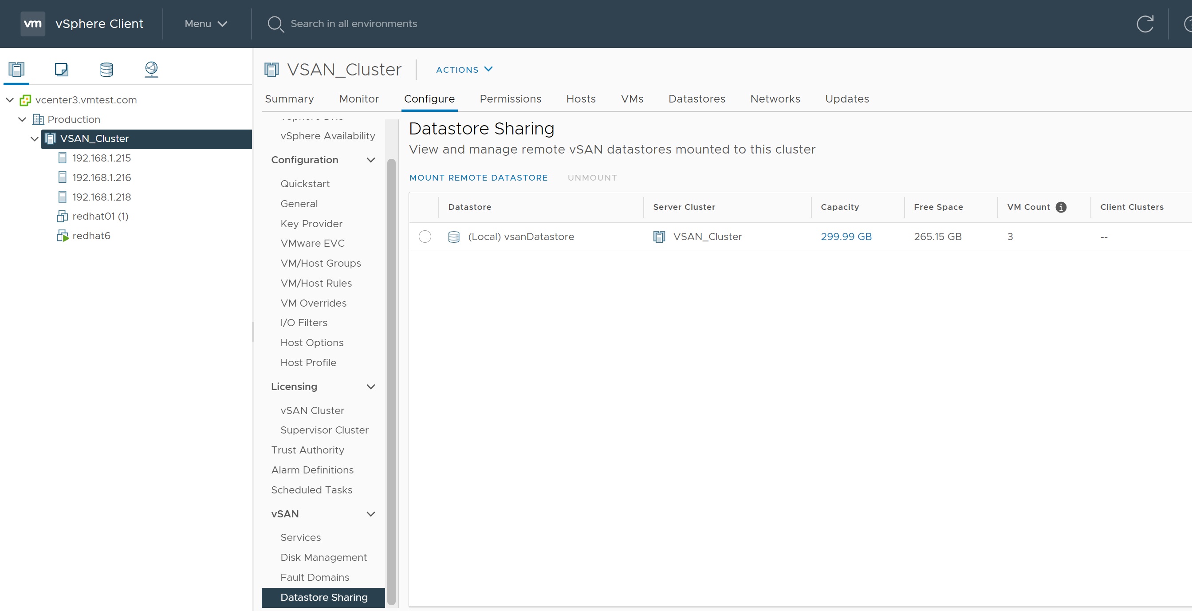Click the global search magnifier icon

pos(275,24)
